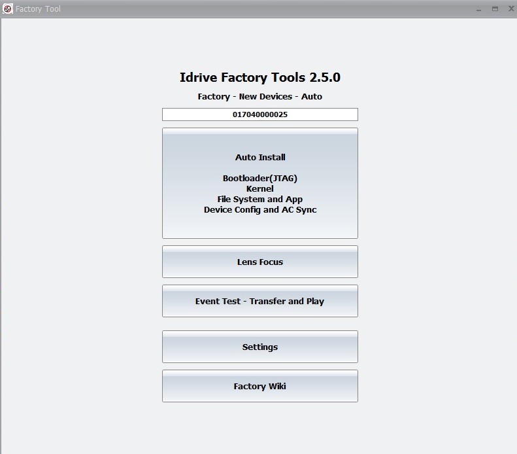The height and width of the screenshot is (454, 517).
Task: Close the Factory Tool window
Action: (511, 9)
